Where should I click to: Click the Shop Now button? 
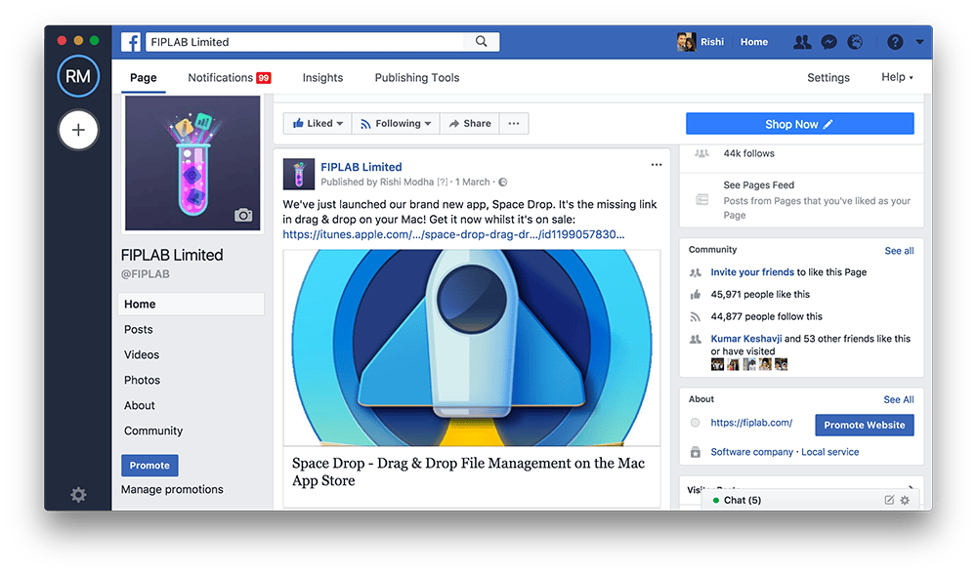[x=799, y=124]
